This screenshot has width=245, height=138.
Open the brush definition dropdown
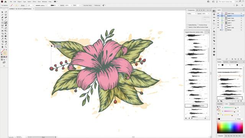coord(58,5)
